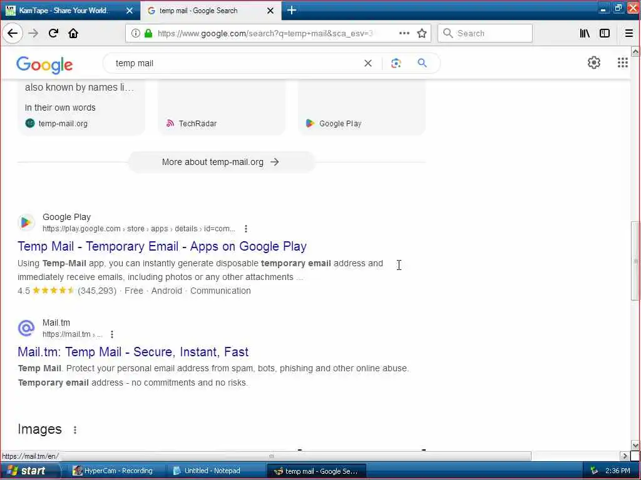
Task: Close the KamTape tab
Action: [x=130, y=11]
